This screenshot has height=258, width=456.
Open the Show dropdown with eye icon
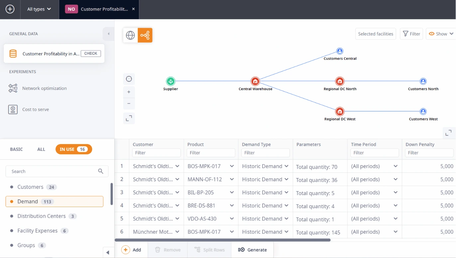point(441,34)
